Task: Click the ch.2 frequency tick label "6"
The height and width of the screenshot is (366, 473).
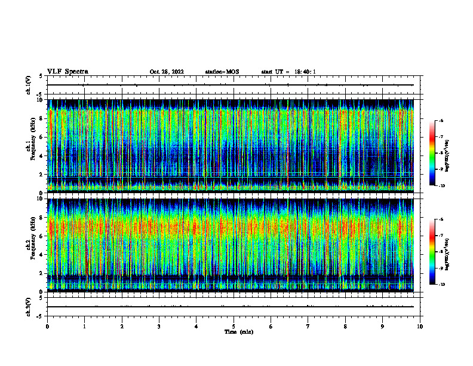Action: (x=41, y=236)
